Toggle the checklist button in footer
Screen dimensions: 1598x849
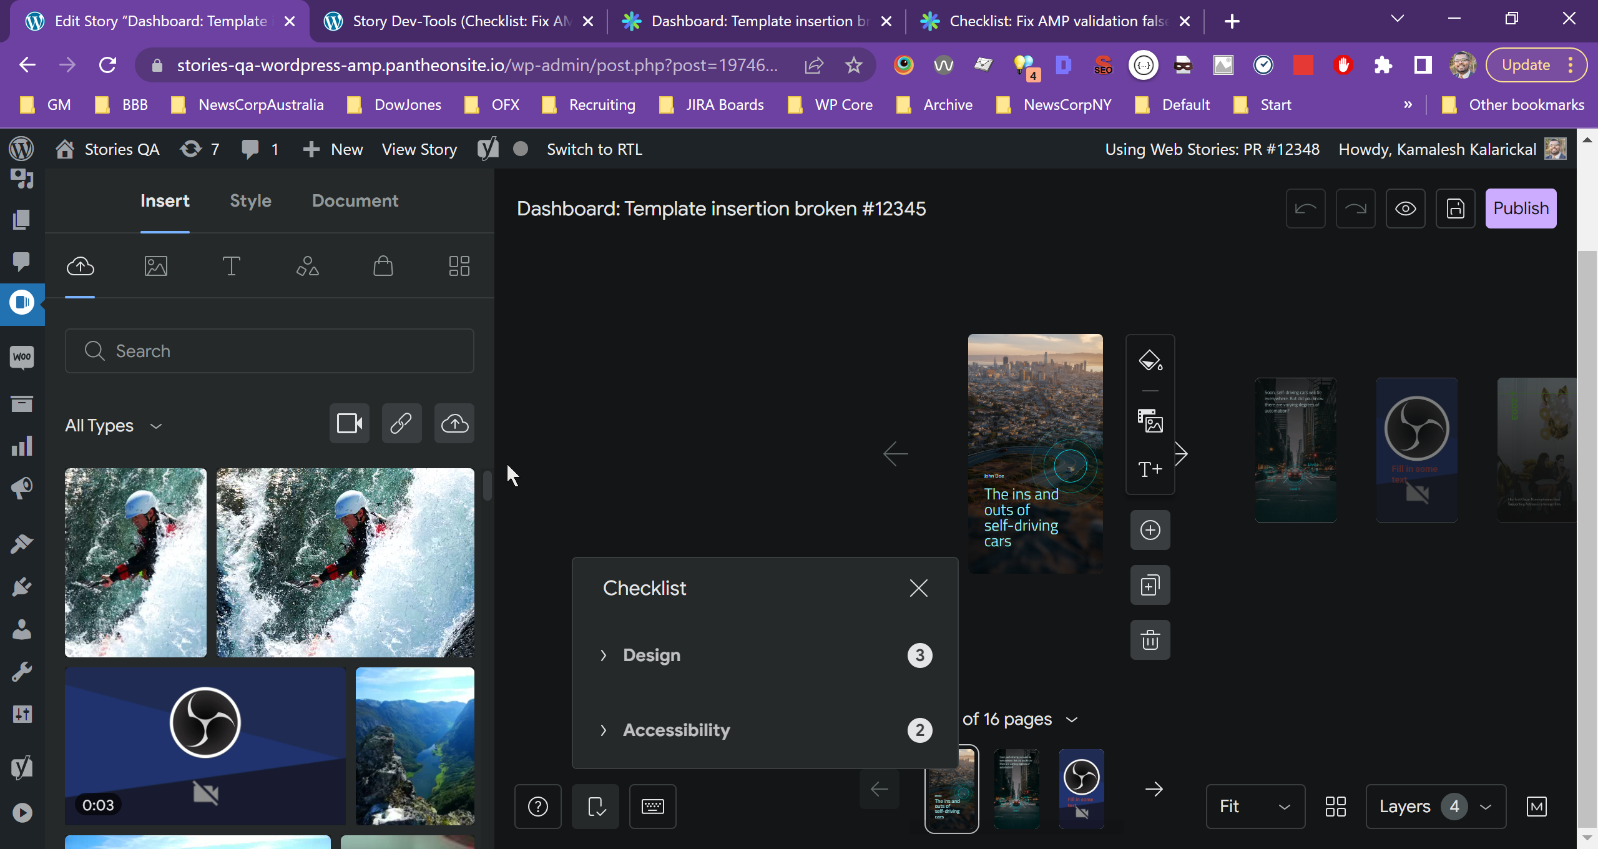pyautogui.click(x=596, y=807)
